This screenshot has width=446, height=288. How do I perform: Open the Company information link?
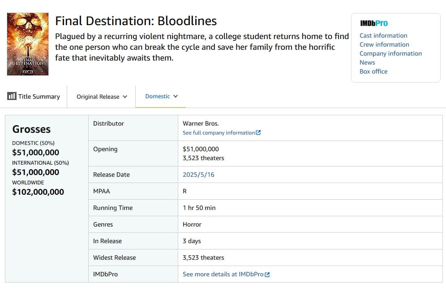point(390,53)
